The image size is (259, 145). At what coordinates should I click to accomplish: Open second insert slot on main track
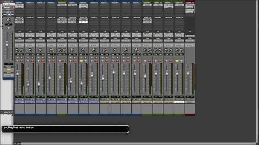(19, 7)
